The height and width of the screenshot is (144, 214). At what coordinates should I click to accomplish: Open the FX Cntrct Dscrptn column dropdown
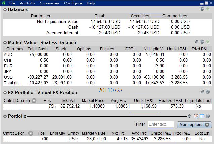(34, 101)
